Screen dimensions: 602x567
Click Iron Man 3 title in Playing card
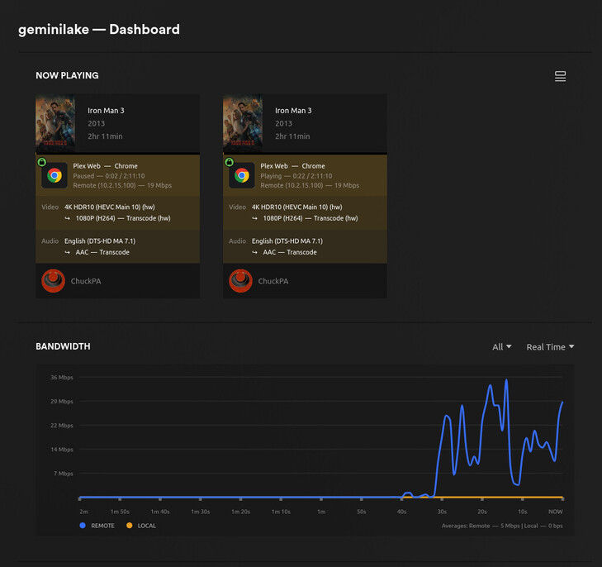(293, 111)
